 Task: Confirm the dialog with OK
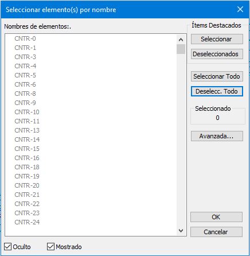click(216, 217)
